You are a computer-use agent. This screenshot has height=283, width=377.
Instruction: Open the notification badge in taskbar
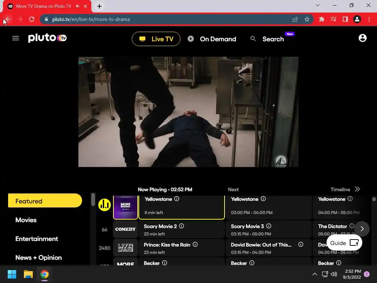tap(367, 274)
